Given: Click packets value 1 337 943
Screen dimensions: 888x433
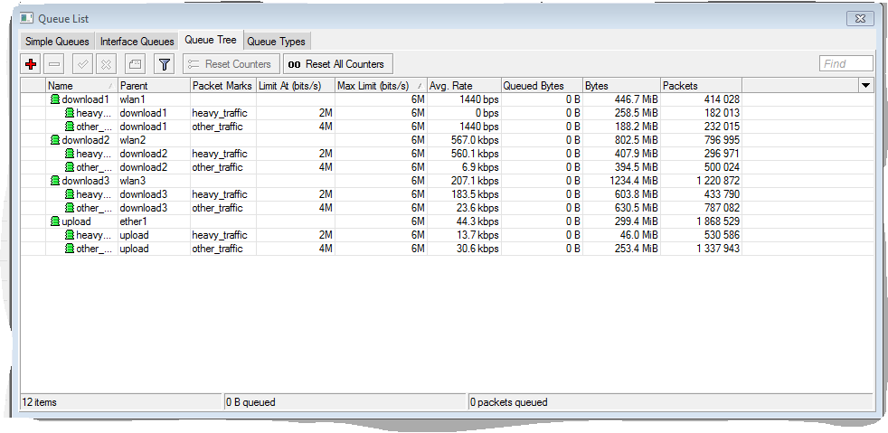Looking at the screenshot, I should 719,249.
